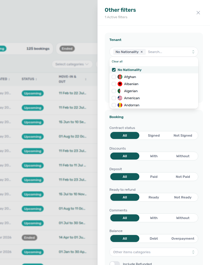Image resolution: width=210 pixels, height=265 pixels.
Task: Check the Albanian nationality checkbox
Action: [x=114, y=84]
